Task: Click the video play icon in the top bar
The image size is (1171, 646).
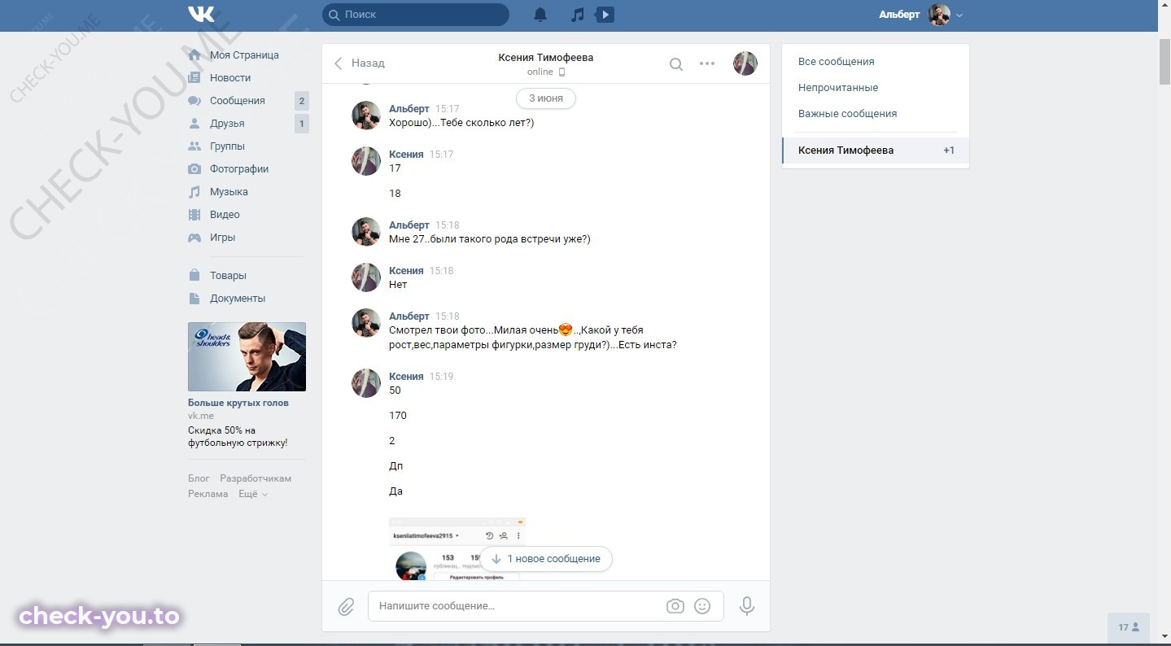Action: (605, 15)
